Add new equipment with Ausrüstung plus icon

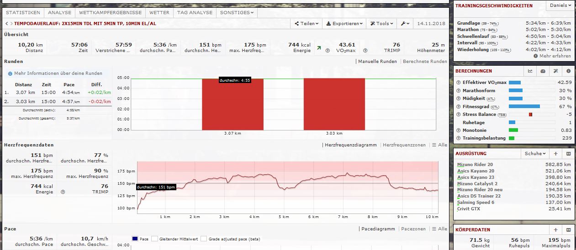pos(555,154)
